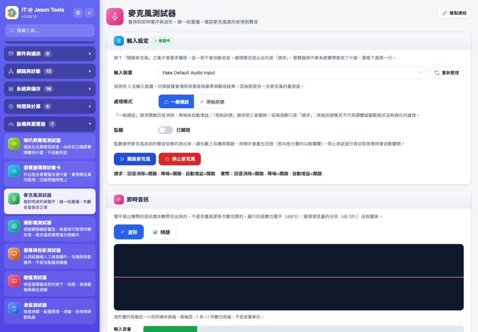Click the 重新整理 refresh button
478x332 pixels.
(x=447, y=73)
